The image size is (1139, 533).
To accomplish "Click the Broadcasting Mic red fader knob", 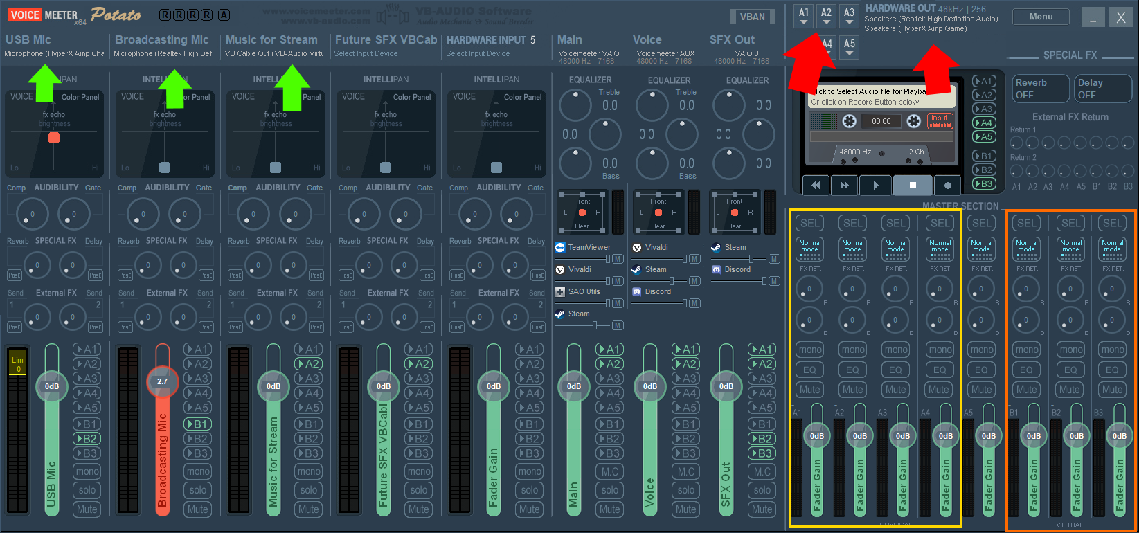I will click(162, 381).
